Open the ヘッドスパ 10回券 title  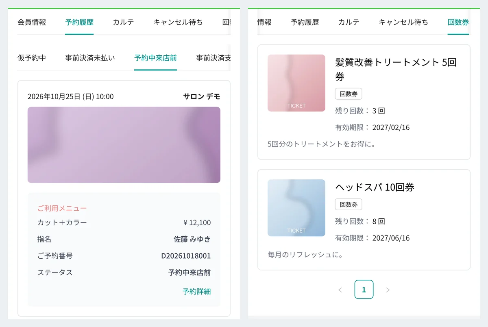coord(375,187)
